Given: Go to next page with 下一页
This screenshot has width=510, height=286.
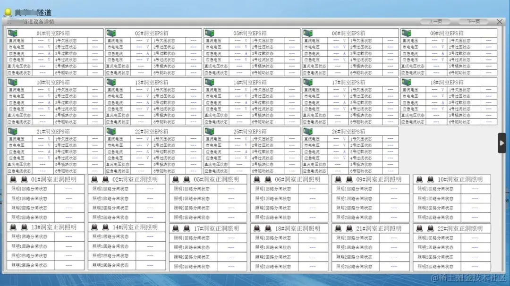Looking at the screenshot, I should (473, 21).
